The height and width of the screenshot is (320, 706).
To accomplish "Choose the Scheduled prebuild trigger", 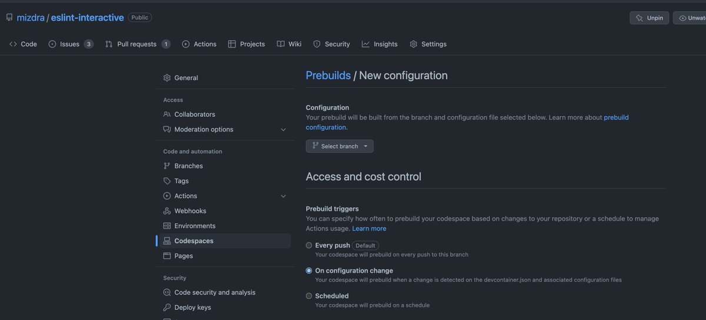I will coord(309,296).
